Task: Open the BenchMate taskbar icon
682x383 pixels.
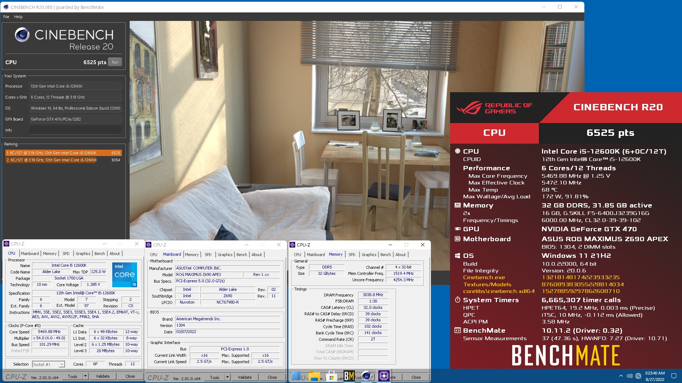Action: click(349, 376)
